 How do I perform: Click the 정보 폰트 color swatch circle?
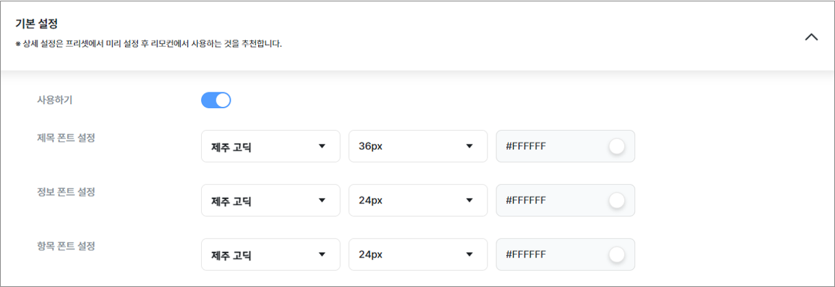(x=617, y=201)
